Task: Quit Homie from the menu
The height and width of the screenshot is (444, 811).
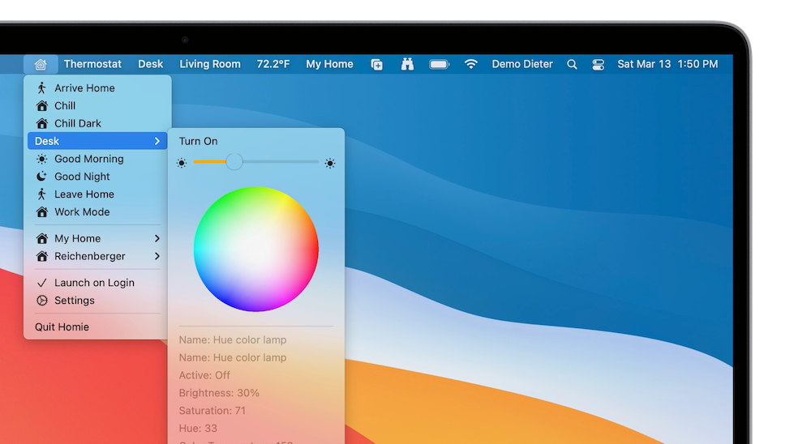Action: point(62,327)
